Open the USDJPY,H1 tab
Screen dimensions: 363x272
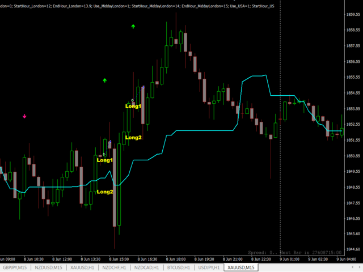209,267
